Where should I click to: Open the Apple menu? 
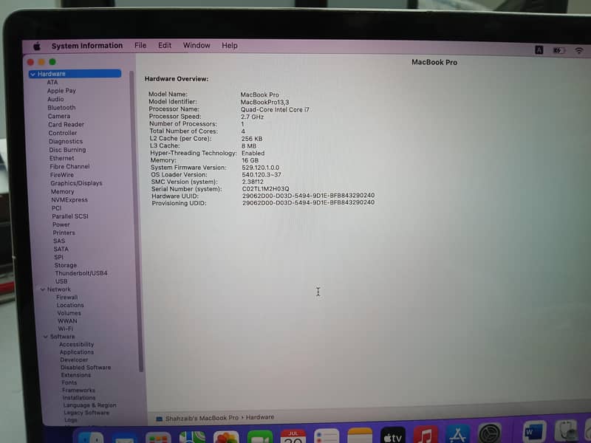[x=36, y=47]
